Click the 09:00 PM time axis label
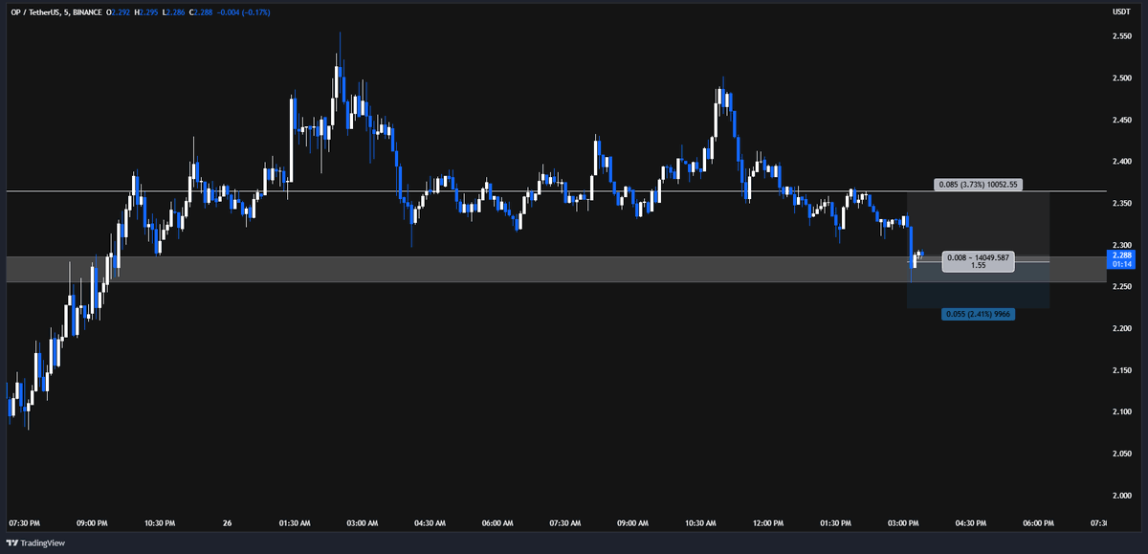 92,523
